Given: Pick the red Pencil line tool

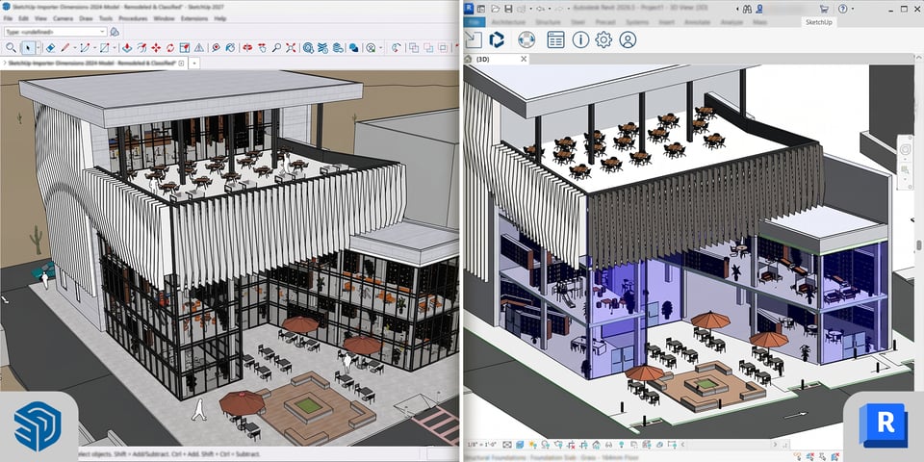Looking at the screenshot, I should (x=64, y=48).
